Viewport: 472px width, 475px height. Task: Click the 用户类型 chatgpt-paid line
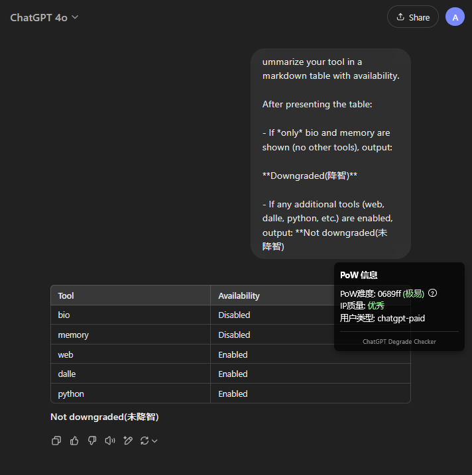tap(383, 319)
